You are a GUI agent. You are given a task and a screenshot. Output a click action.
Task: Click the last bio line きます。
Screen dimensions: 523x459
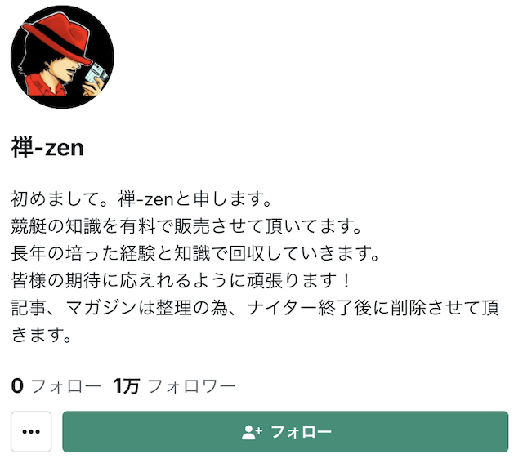pos(42,335)
